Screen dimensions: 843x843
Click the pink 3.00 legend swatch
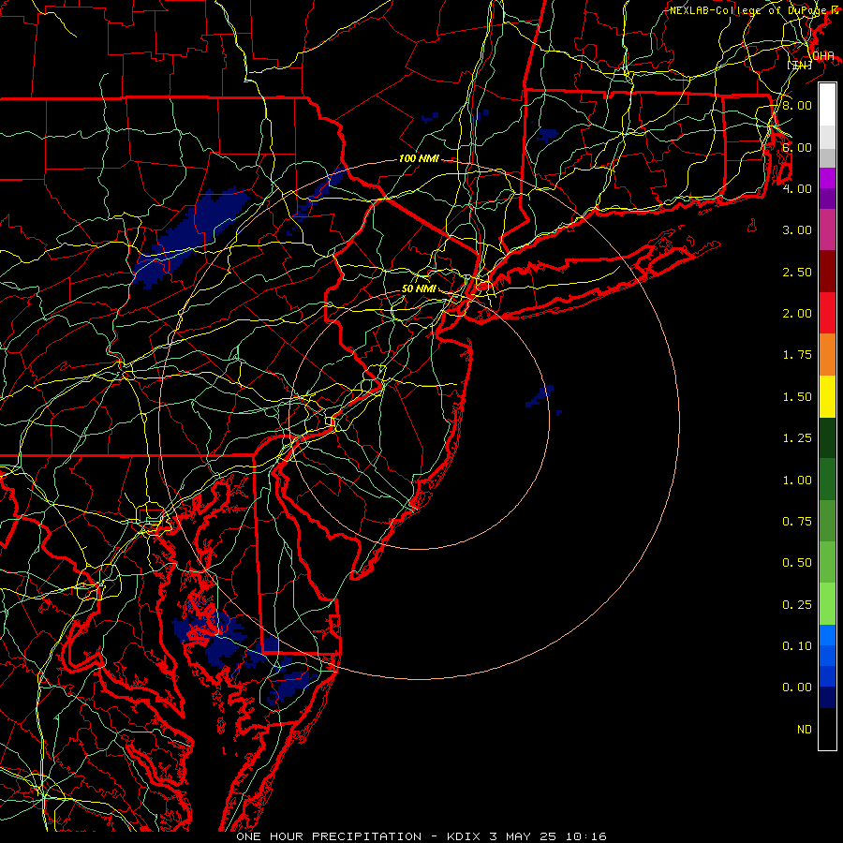click(x=827, y=230)
